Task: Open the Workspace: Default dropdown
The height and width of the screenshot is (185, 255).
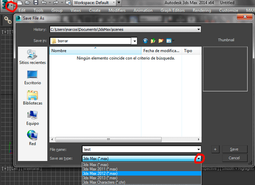Action: pyautogui.click(x=94, y=3)
